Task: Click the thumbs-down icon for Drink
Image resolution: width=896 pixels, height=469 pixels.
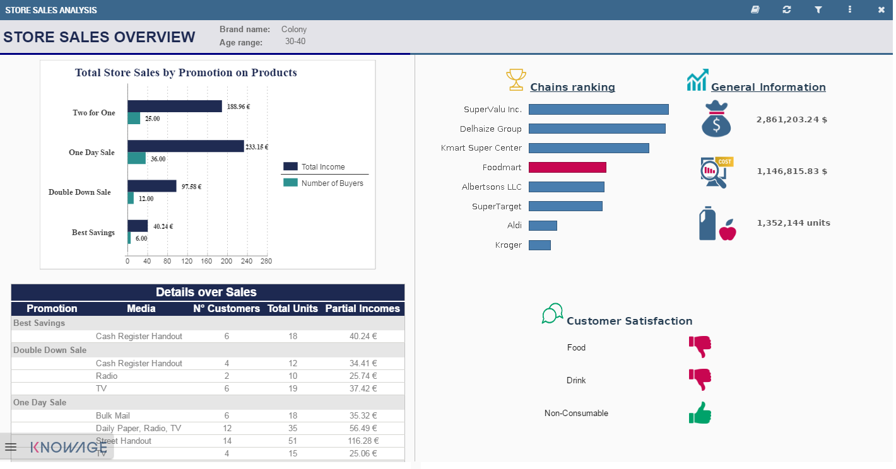Action: [700, 379]
